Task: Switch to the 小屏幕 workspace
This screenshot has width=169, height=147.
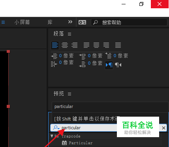Action: coord(22,22)
